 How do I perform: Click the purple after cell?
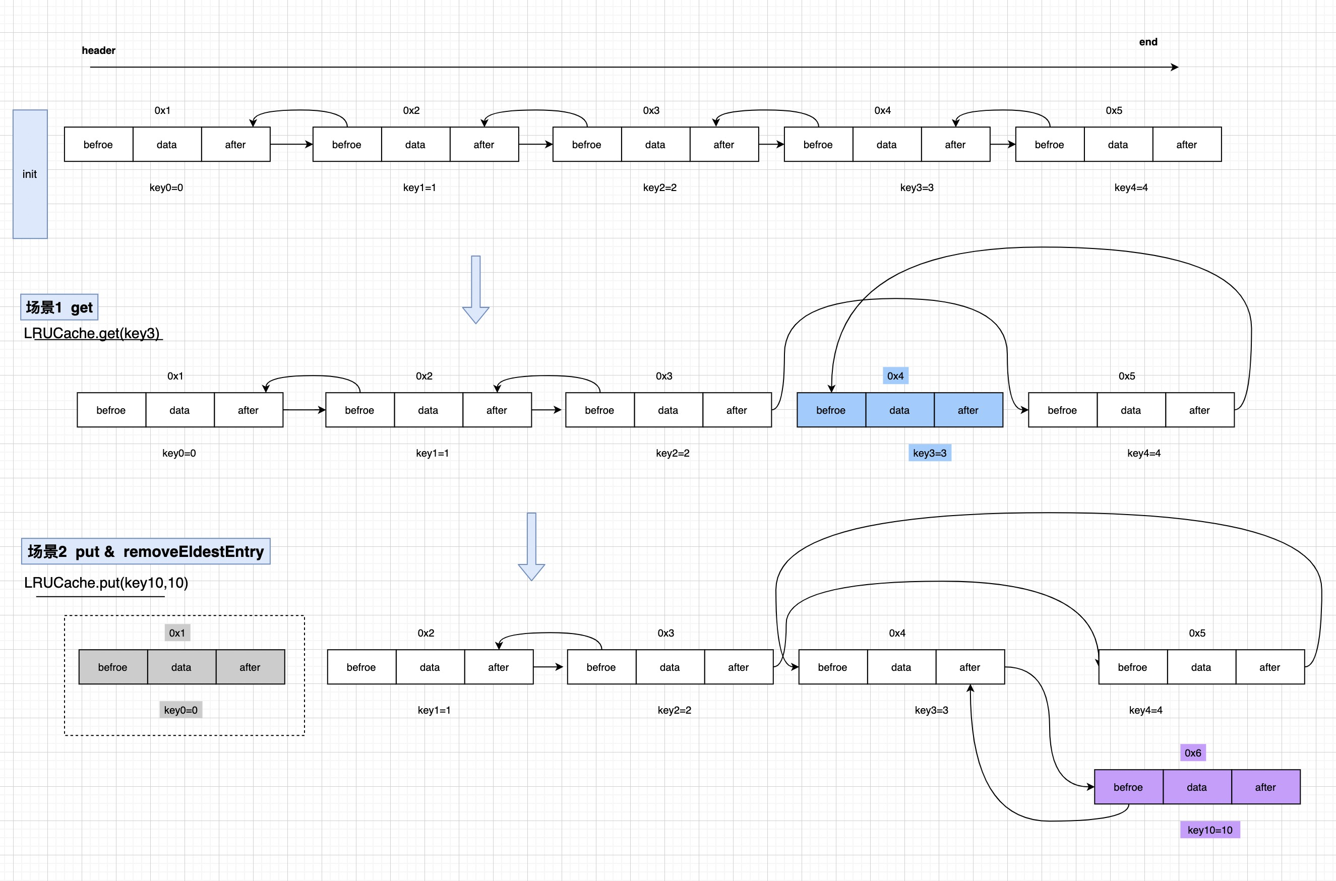pyautogui.click(x=1265, y=787)
